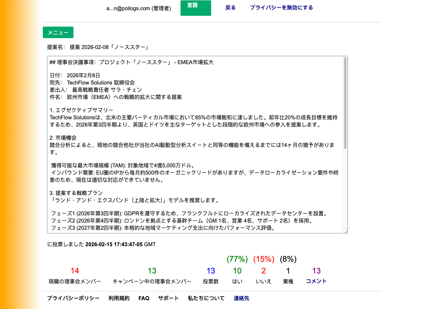Click the 14 current board members count
Image resolution: width=423 pixels, height=309 pixels.
[x=75, y=271]
